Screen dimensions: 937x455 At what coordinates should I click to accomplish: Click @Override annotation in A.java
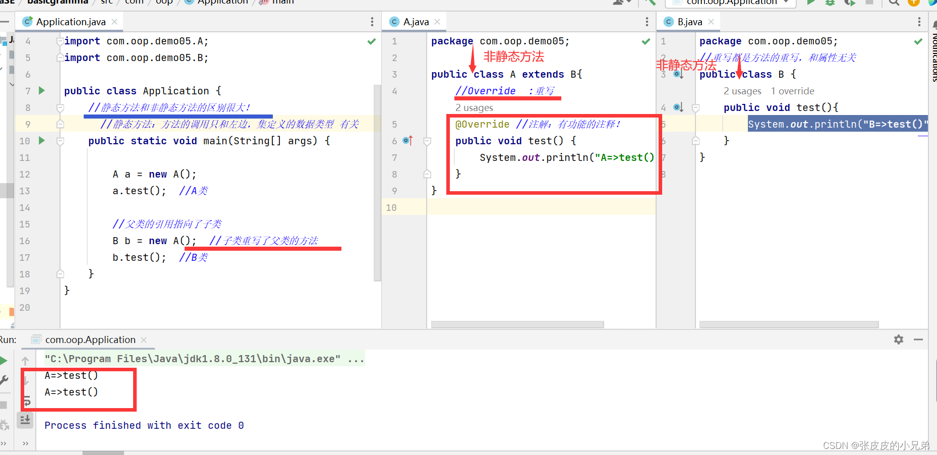tap(483, 124)
